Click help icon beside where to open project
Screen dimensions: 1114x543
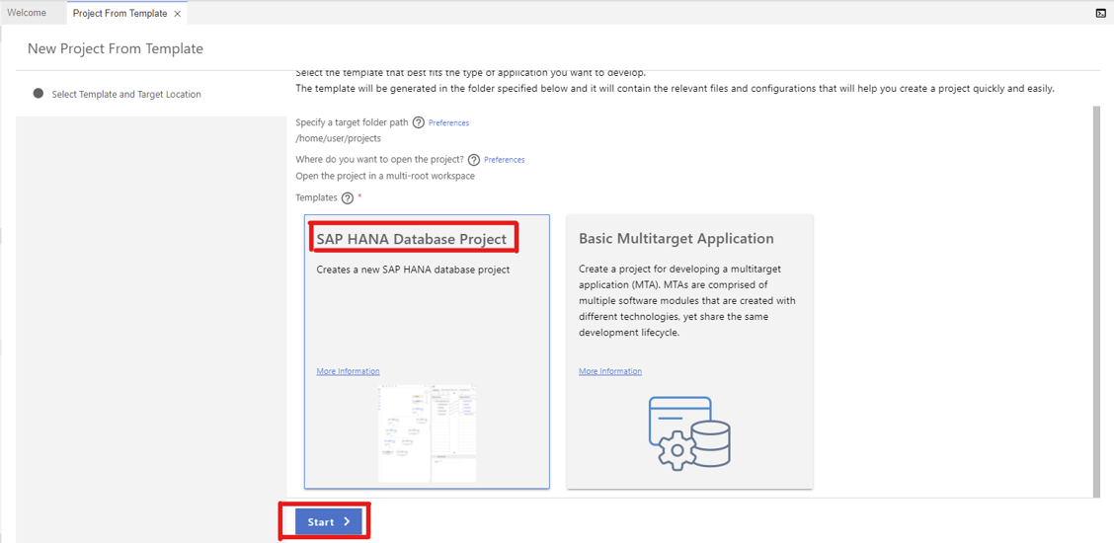coord(474,160)
